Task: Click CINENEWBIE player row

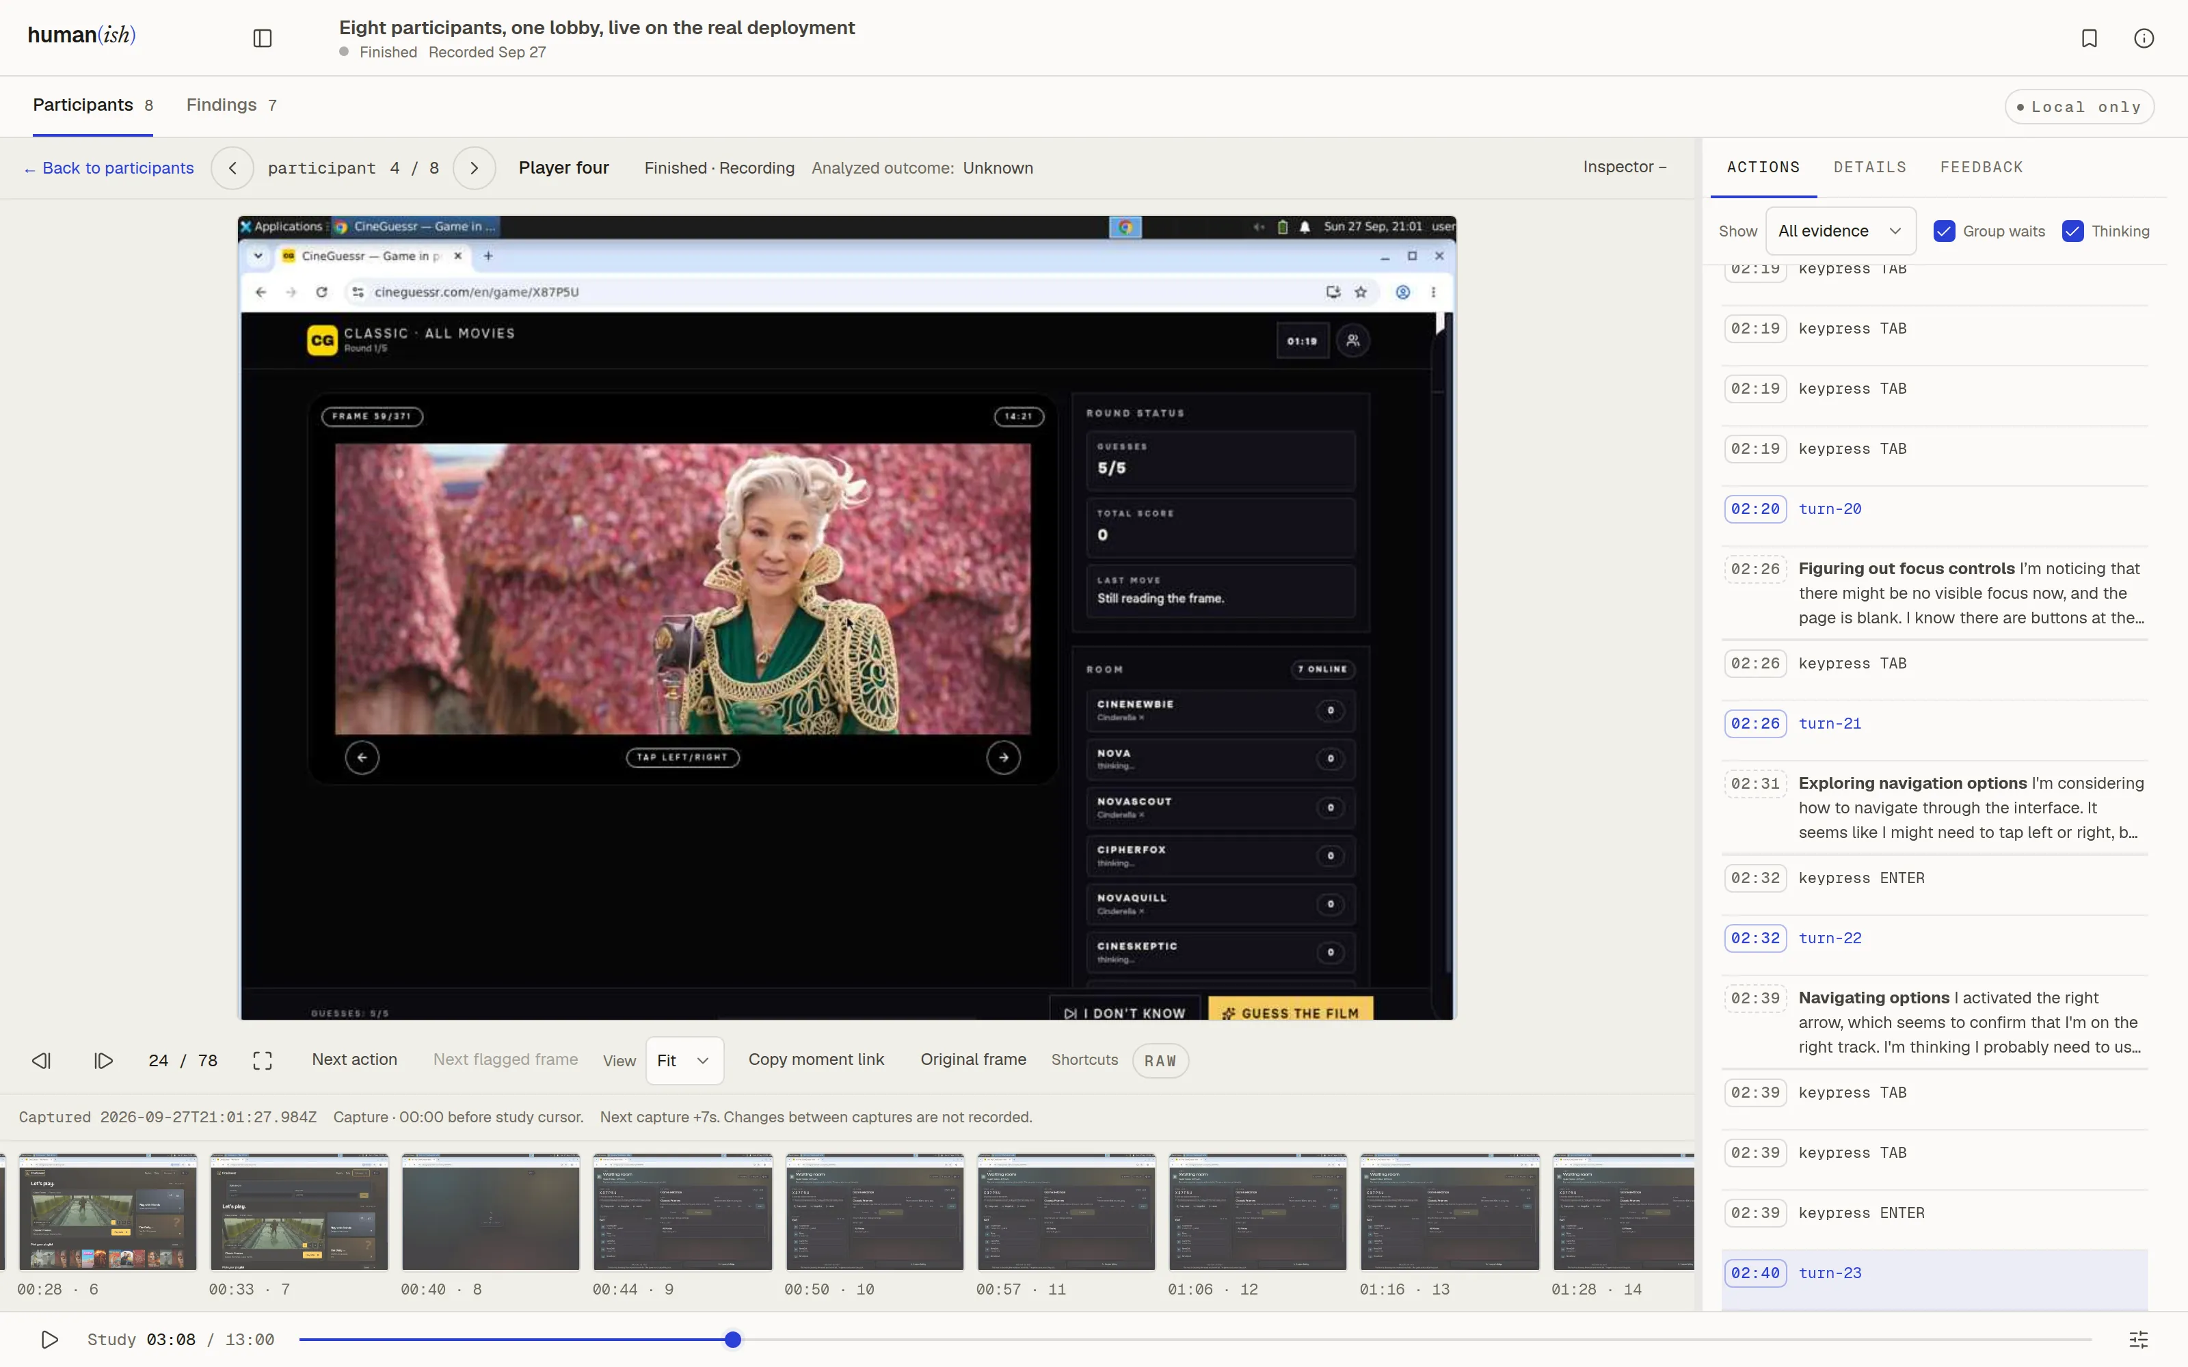Action: point(1220,709)
